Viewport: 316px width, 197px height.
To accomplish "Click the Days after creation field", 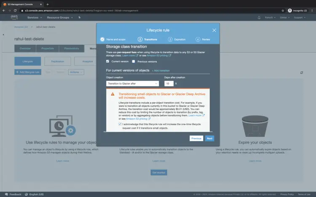I will click(x=169, y=84).
